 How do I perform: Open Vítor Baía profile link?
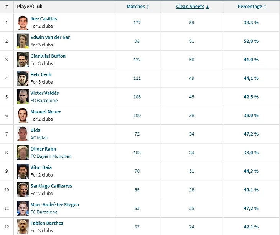[x=41, y=167]
